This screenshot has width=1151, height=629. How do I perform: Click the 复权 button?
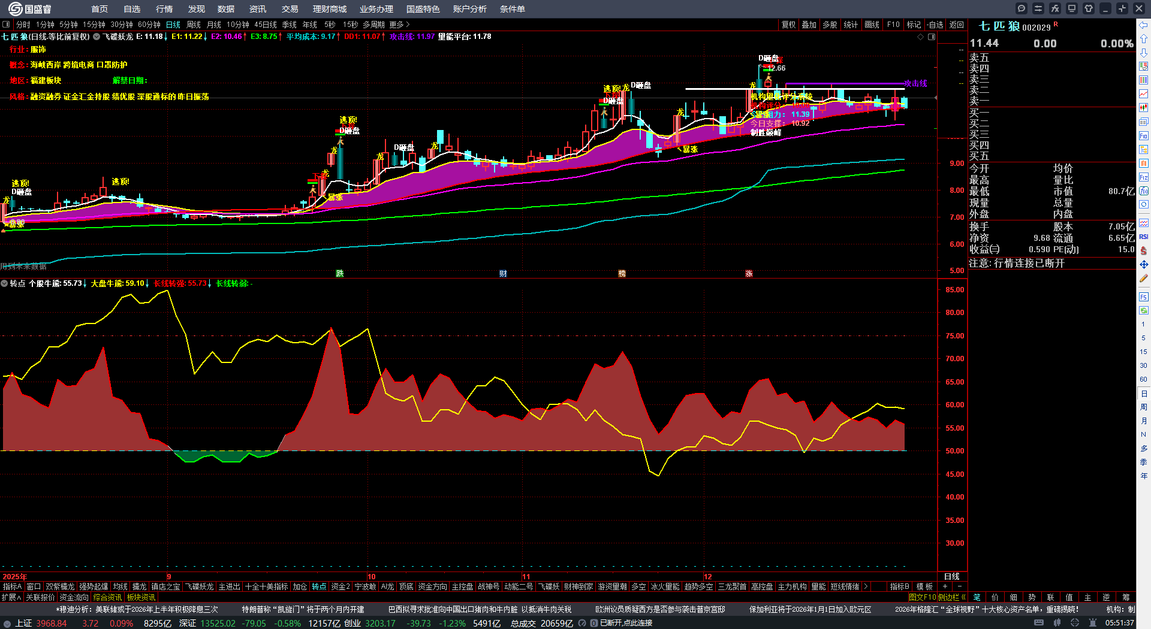click(x=788, y=25)
